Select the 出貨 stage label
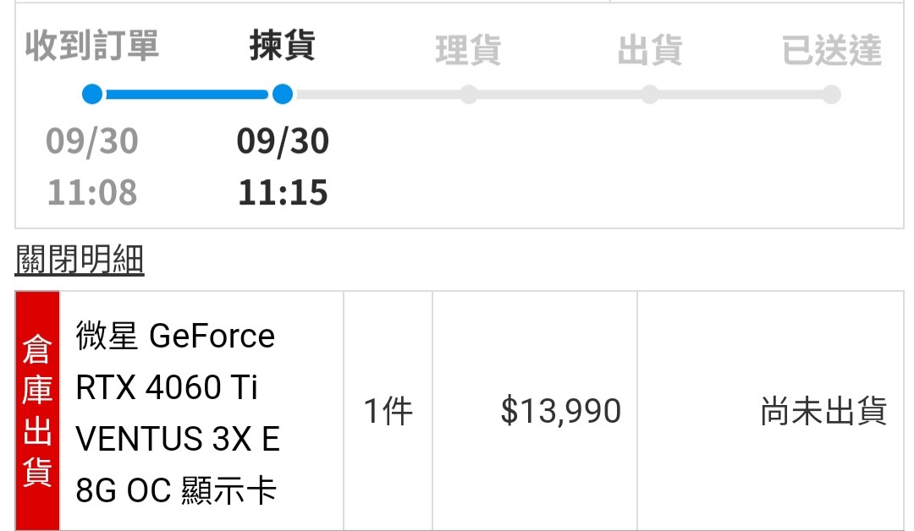This screenshot has height=531, width=914. click(650, 50)
